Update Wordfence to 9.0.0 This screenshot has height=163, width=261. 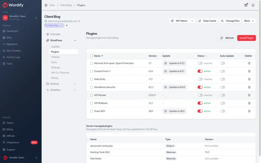point(175,87)
